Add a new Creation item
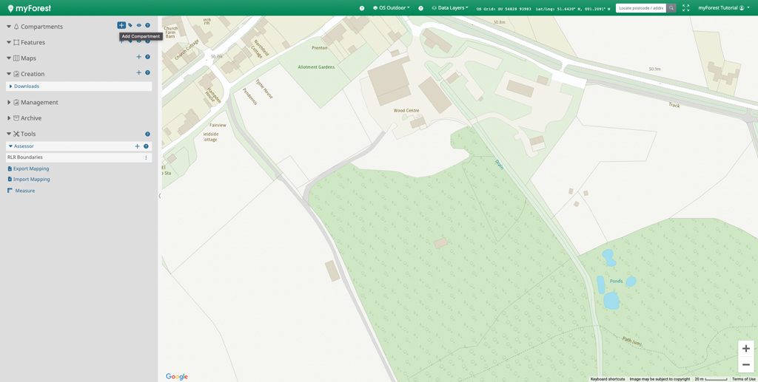The width and height of the screenshot is (758, 382). (138, 73)
